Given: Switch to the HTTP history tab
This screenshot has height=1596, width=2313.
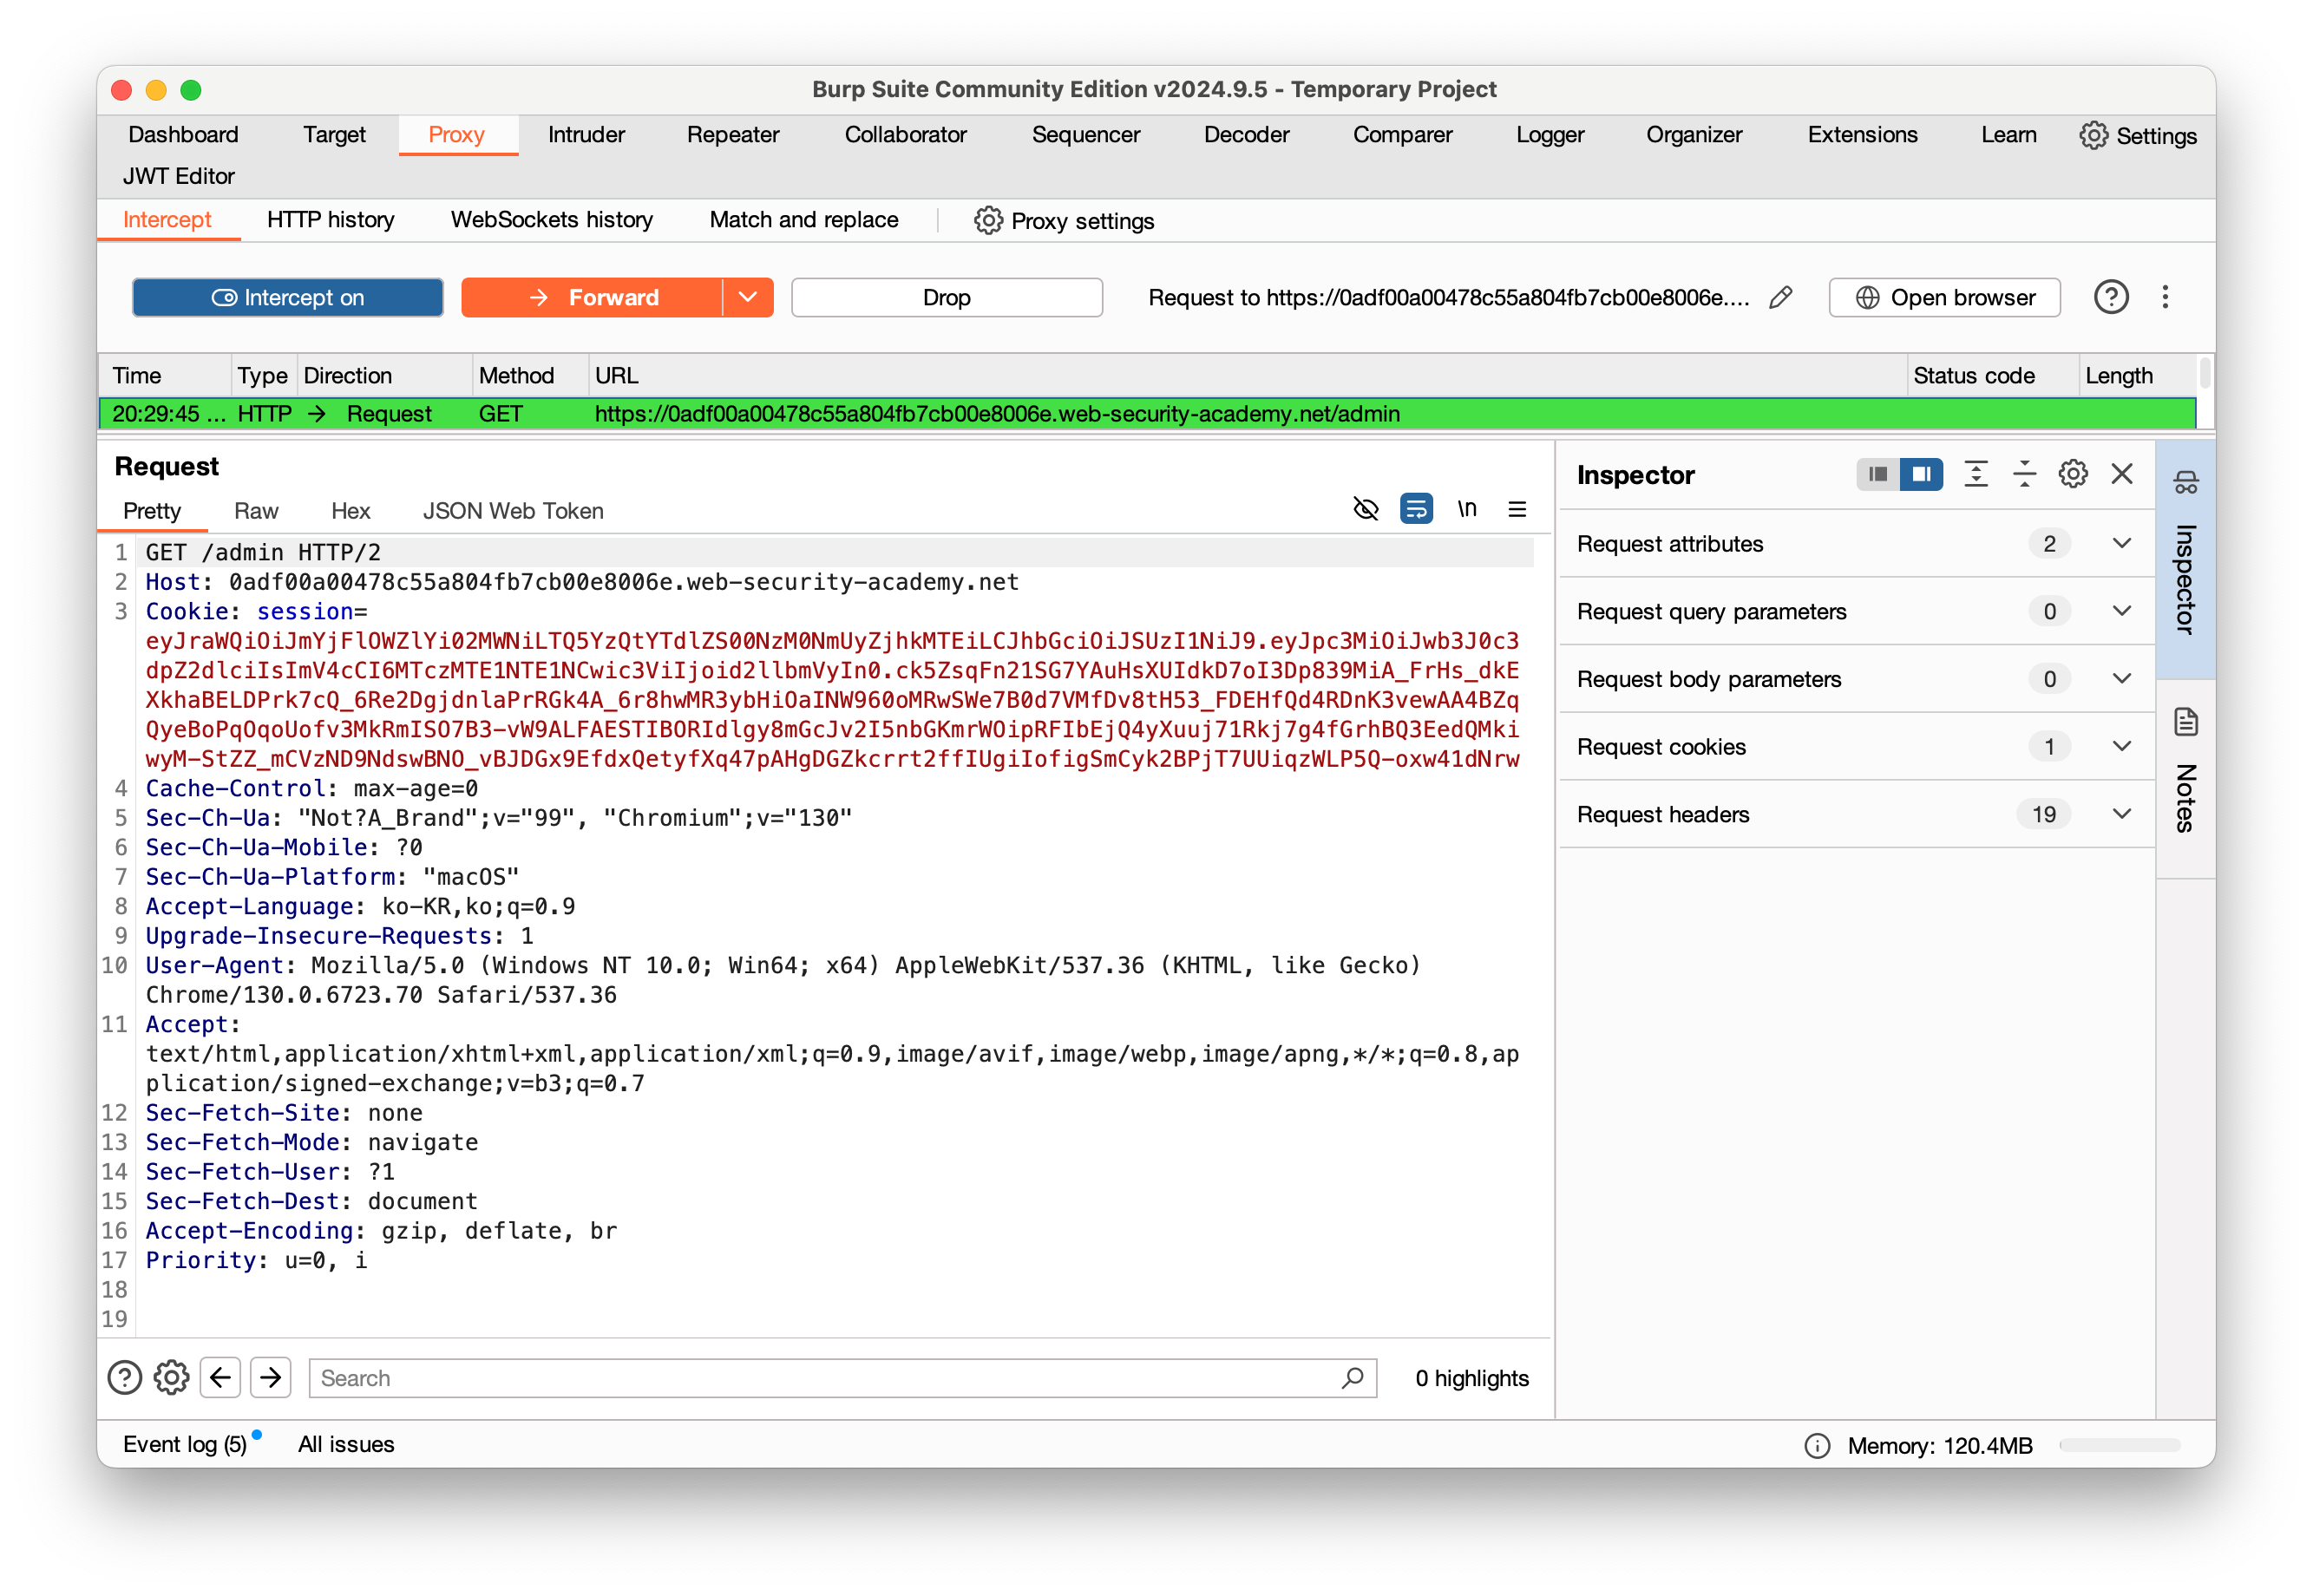Looking at the screenshot, I should [x=330, y=220].
